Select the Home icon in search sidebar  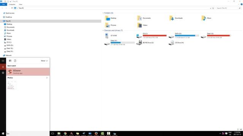click(x=3, y=67)
